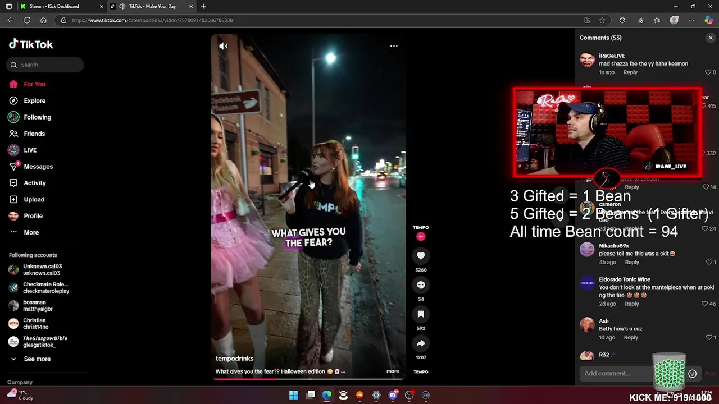
Task: Open the Explore page
Action: point(27,100)
